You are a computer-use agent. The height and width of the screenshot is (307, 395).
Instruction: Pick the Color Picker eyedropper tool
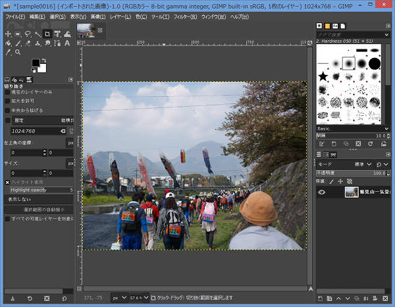tap(8, 52)
